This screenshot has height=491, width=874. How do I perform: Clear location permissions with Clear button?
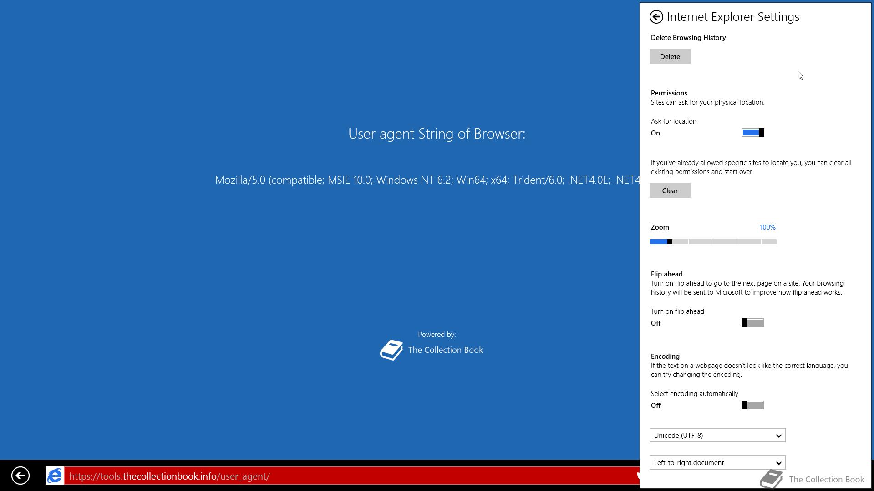[670, 190]
